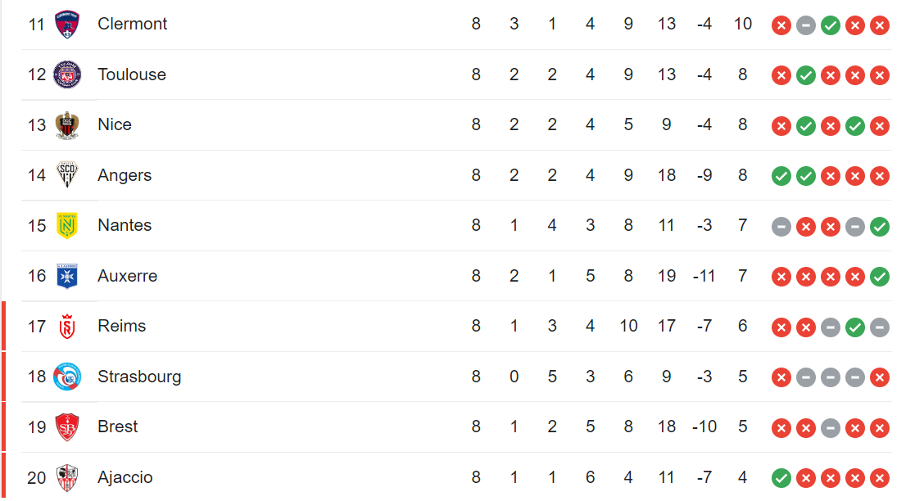Click the Nice club crest

(x=67, y=124)
